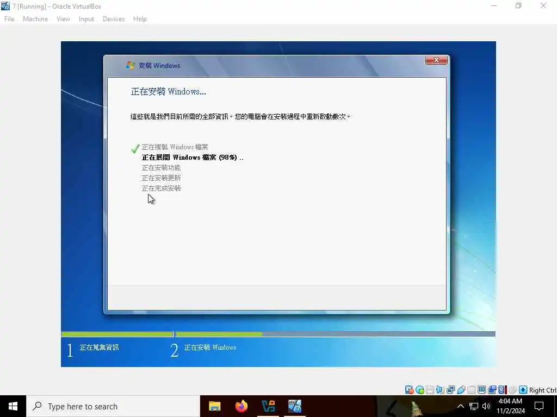557x417 pixels.
Task: Click the 正在安裝功能 step
Action: [161, 167]
